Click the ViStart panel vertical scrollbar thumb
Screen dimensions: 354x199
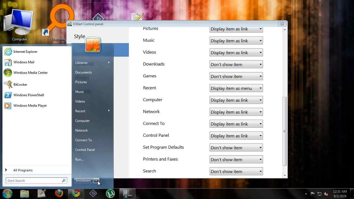coord(285,131)
